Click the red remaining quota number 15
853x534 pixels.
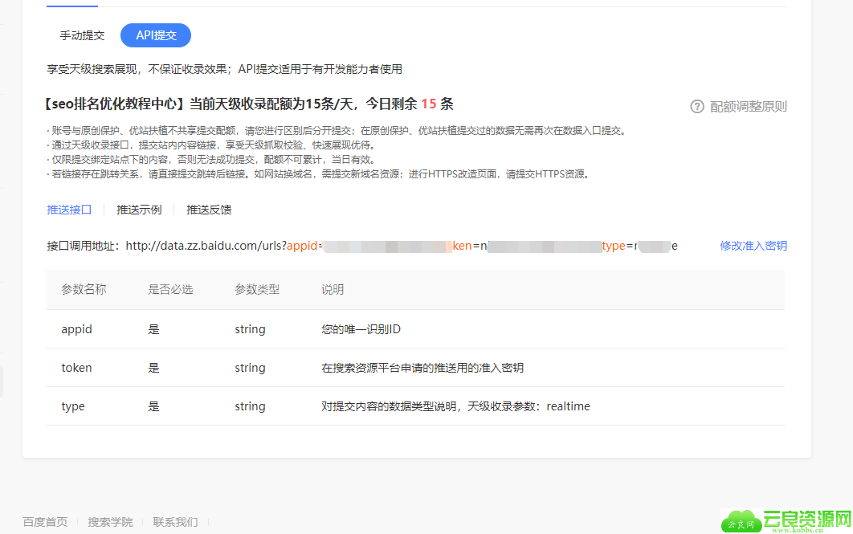pyautogui.click(x=429, y=104)
